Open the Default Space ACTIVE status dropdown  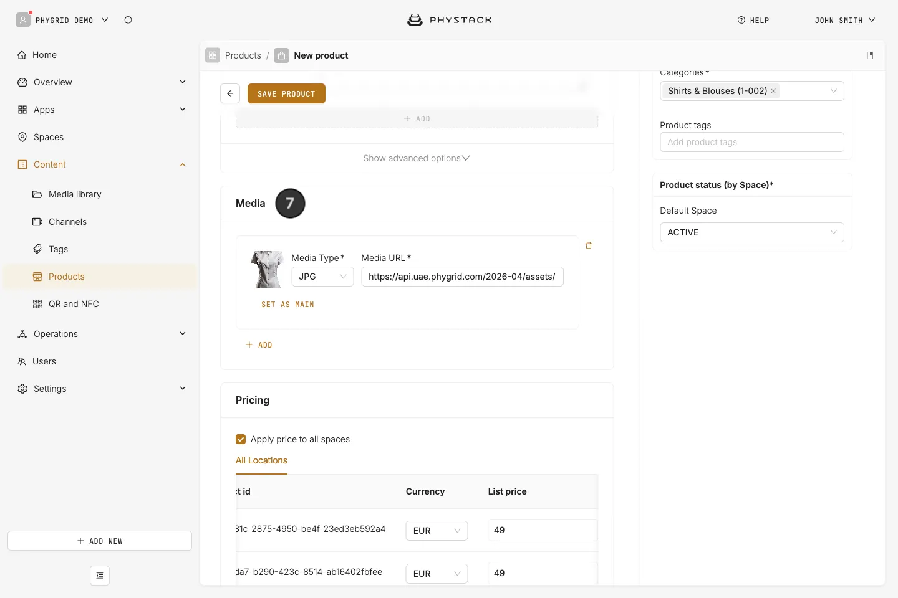pyautogui.click(x=752, y=232)
